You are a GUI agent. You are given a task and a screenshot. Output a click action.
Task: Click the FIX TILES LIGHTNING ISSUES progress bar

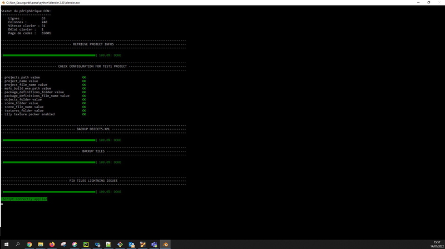click(x=49, y=191)
